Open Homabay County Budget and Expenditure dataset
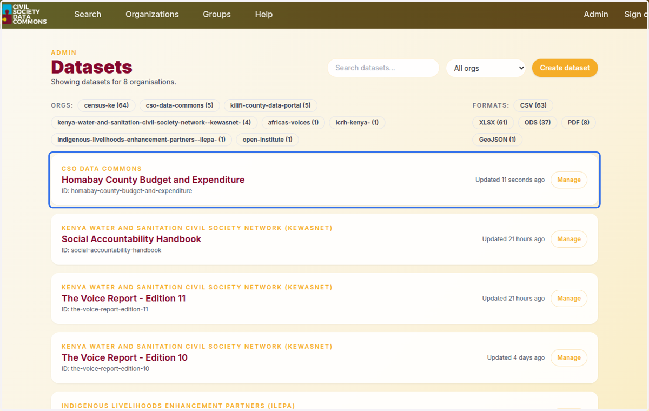This screenshot has width=649, height=411. click(153, 180)
